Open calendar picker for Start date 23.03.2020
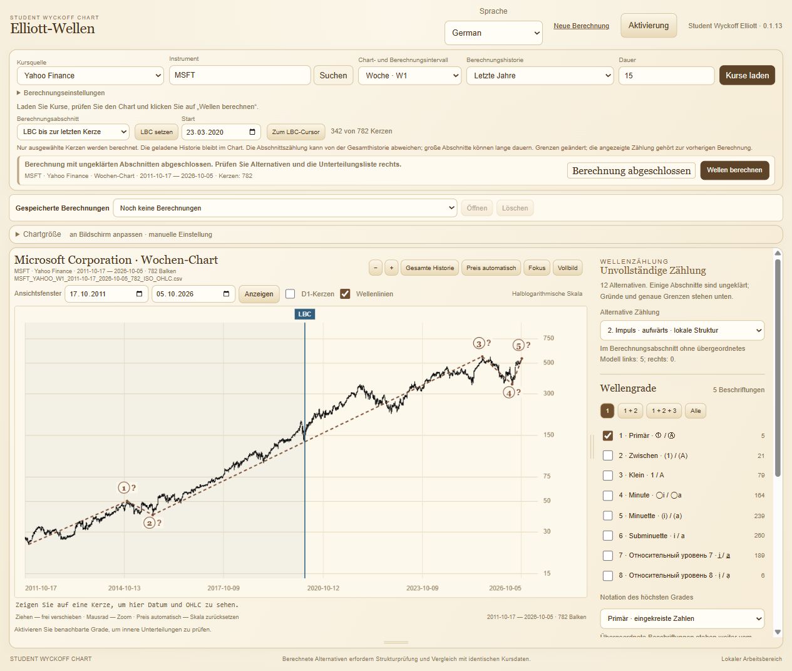 tap(252, 132)
